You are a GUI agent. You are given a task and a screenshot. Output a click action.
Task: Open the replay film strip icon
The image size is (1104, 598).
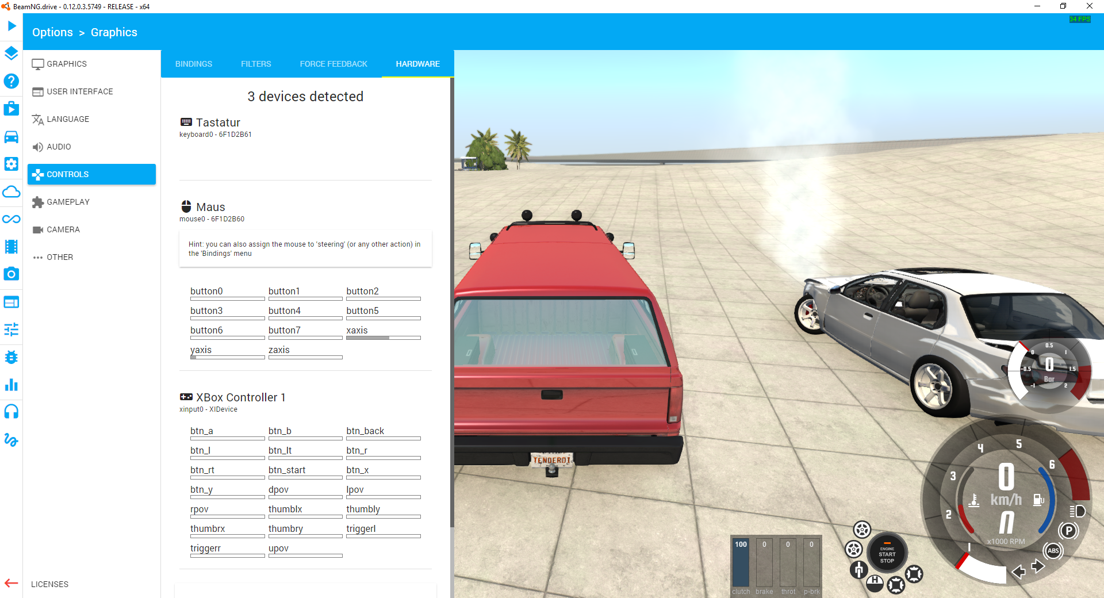11,247
